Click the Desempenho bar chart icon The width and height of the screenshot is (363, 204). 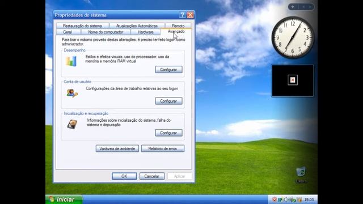(71, 62)
